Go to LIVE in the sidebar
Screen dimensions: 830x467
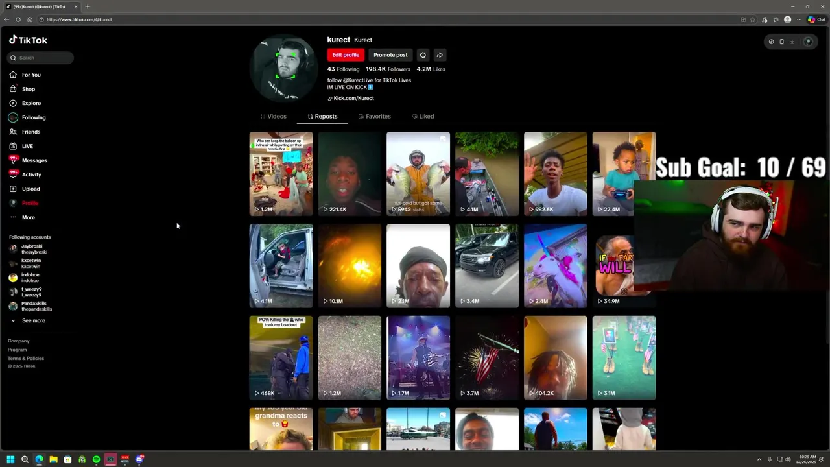pos(21,146)
